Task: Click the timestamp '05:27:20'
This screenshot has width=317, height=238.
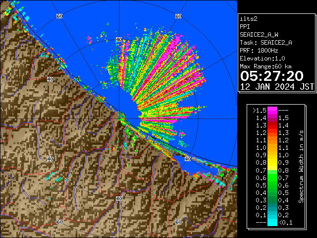Action: pyautogui.click(x=272, y=76)
